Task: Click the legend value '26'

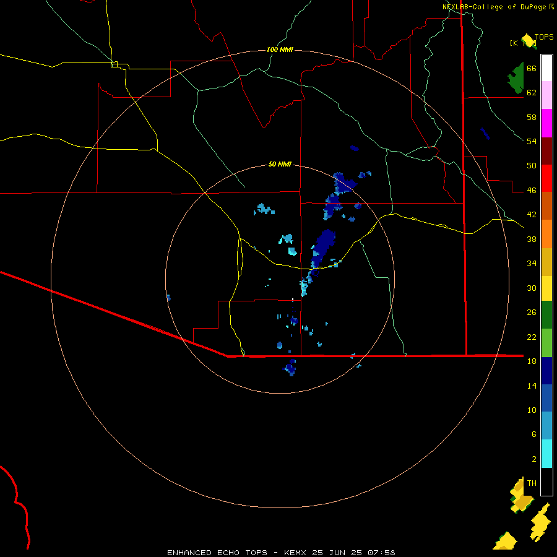Action: tap(532, 313)
